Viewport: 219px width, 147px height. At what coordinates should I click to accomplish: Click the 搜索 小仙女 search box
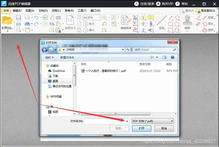coord(155,50)
